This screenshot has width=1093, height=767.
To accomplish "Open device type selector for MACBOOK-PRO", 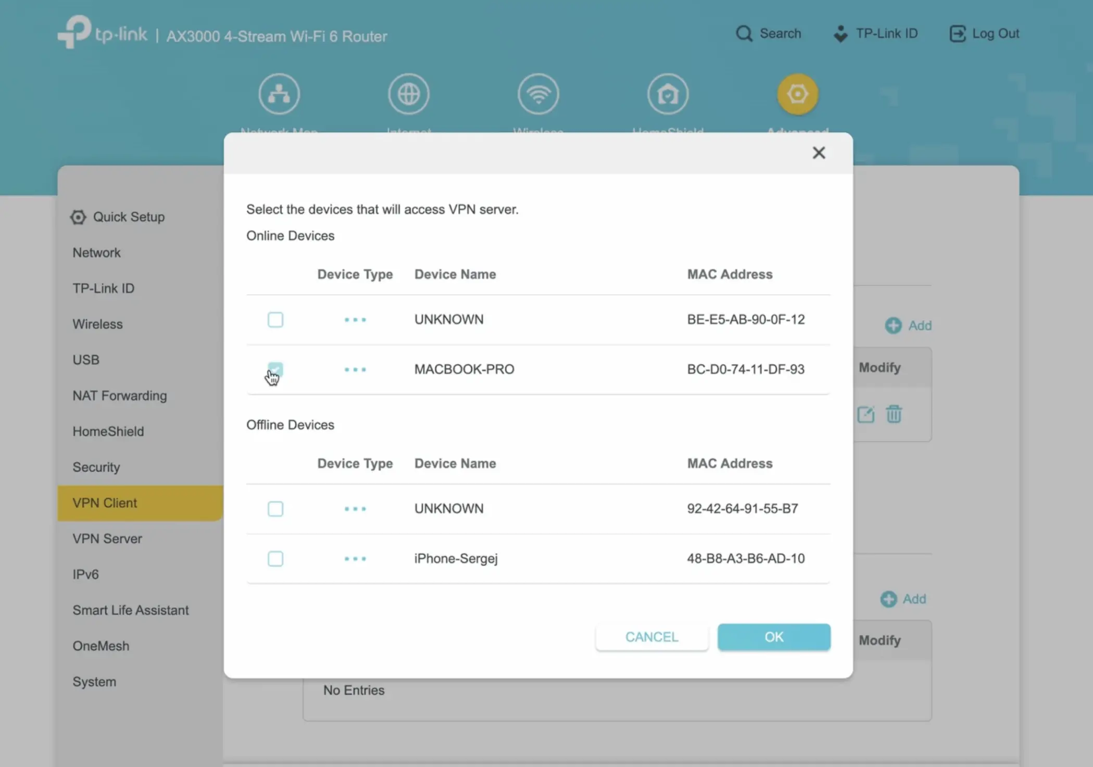I will (355, 369).
